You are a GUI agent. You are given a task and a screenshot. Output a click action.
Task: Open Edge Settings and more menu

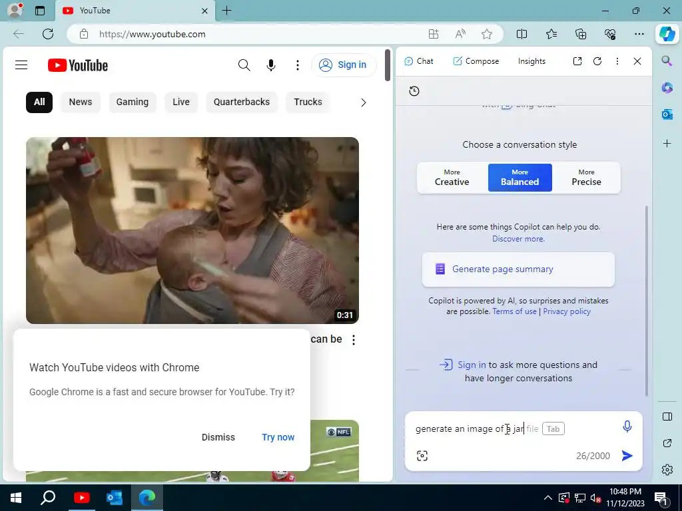point(639,34)
